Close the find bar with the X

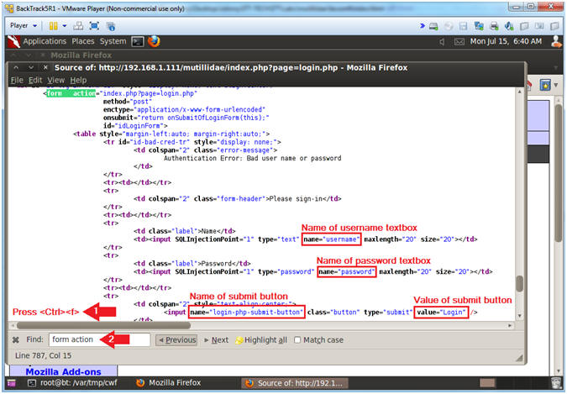[16, 339]
